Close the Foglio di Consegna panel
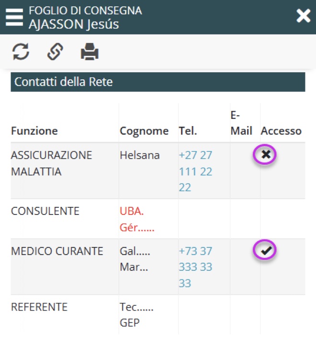 click(303, 16)
